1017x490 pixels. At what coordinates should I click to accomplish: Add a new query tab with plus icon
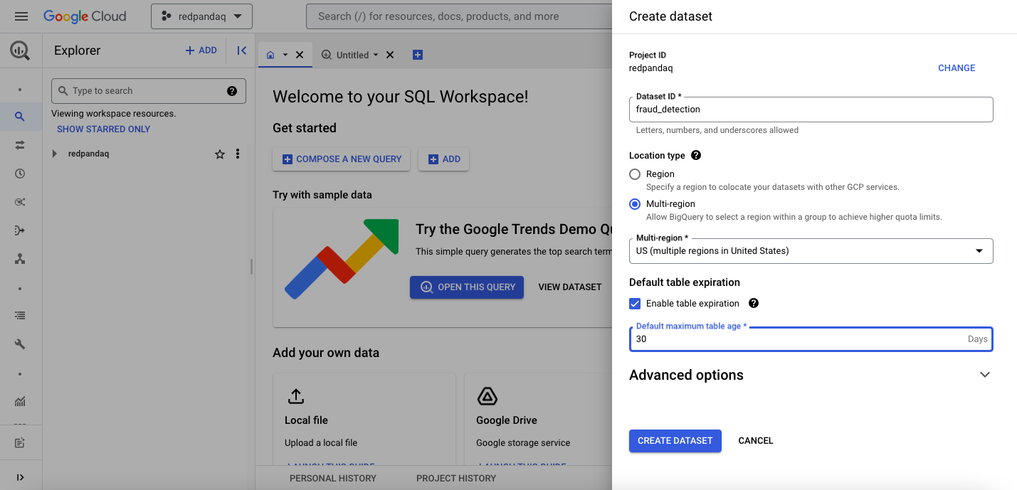[418, 55]
